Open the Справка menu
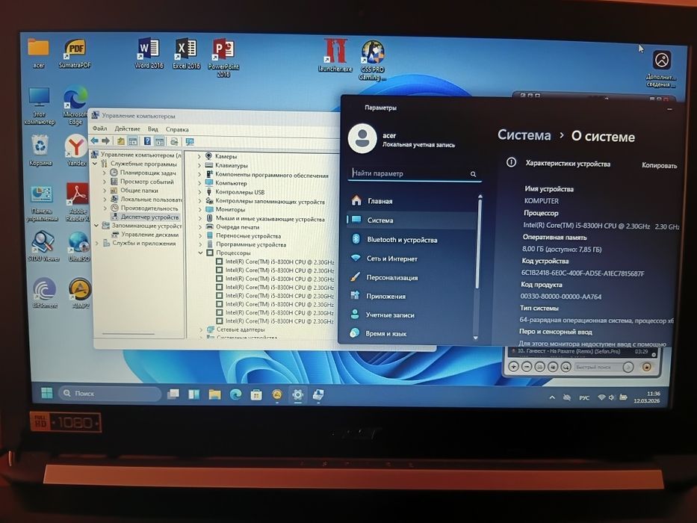The image size is (697, 523). point(177,130)
